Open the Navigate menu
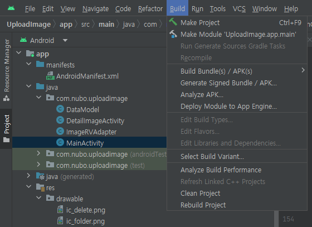Image resolution: width=312 pixels, height=227 pixels. [x=95, y=9]
